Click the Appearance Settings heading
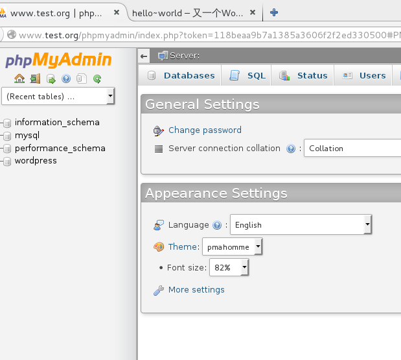This screenshot has width=401, height=360. (x=216, y=193)
